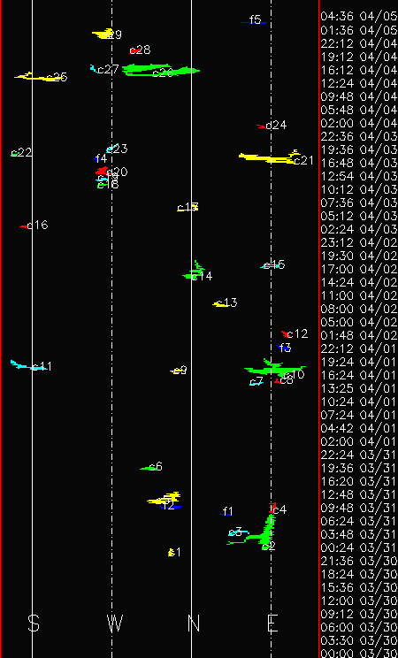This screenshot has width=398, height=658.
Task: Click the red c28 event marker
Action: pyautogui.click(x=135, y=50)
